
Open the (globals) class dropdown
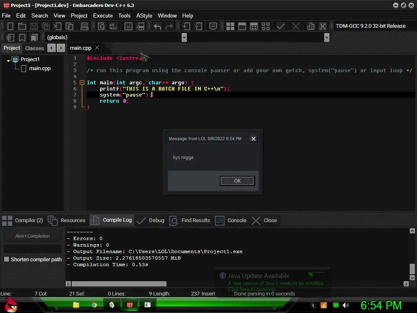(184, 37)
